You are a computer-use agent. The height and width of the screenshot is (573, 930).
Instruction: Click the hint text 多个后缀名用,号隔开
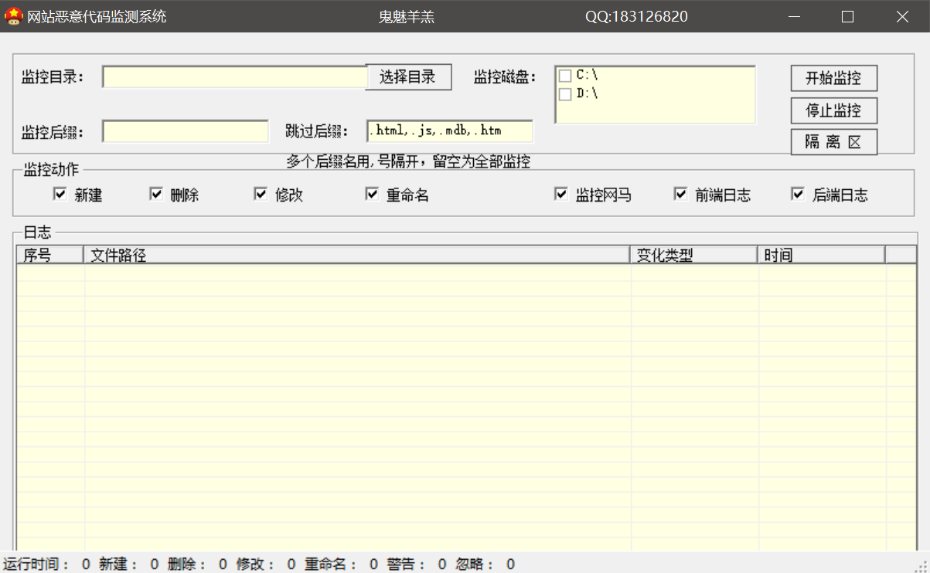tap(408, 161)
